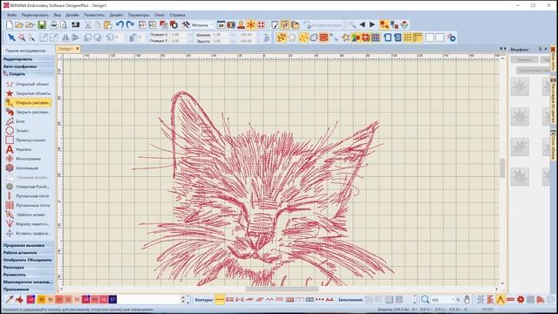558x314 pixels.
Task: Toggle the yellow grid view icon
Action: pyautogui.click(x=408, y=38)
